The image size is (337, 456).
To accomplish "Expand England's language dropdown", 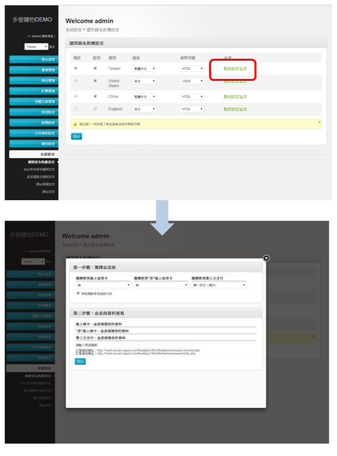I will pyautogui.click(x=144, y=109).
